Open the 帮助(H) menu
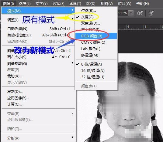This screenshot has width=163, height=142. [143, 4]
